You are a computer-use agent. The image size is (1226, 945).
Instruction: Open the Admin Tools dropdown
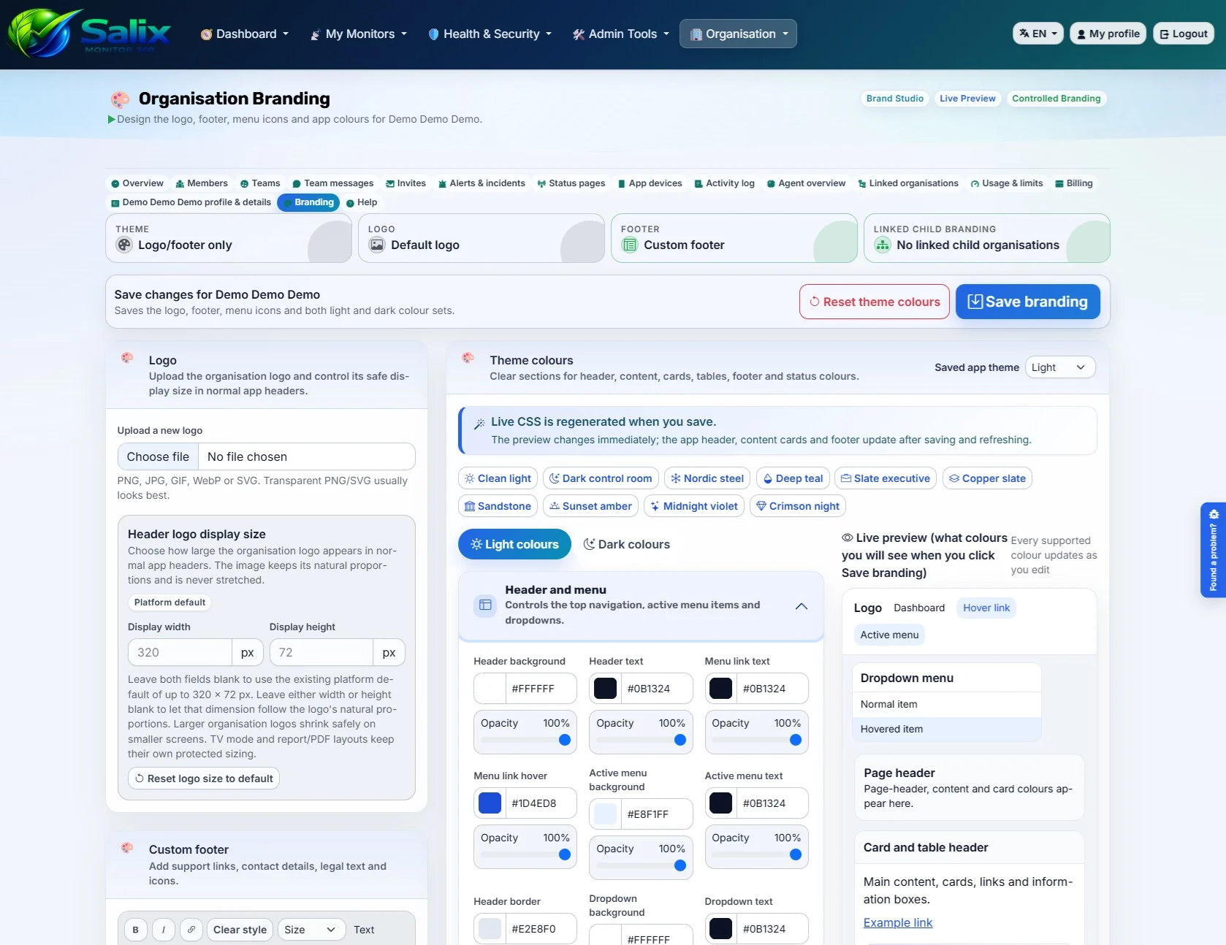click(621, 34)
